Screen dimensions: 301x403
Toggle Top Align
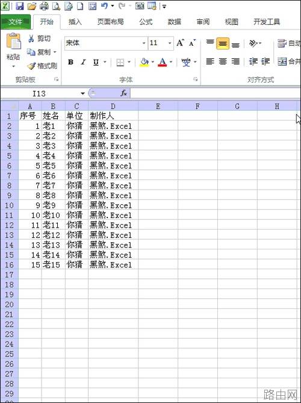pos(210,43)
